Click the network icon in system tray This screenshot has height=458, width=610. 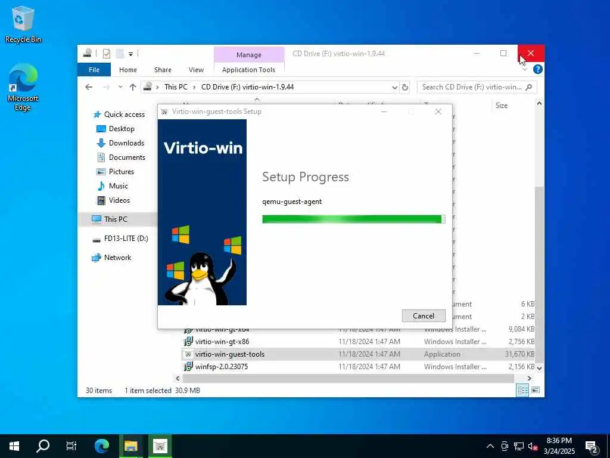pos(519,446)
